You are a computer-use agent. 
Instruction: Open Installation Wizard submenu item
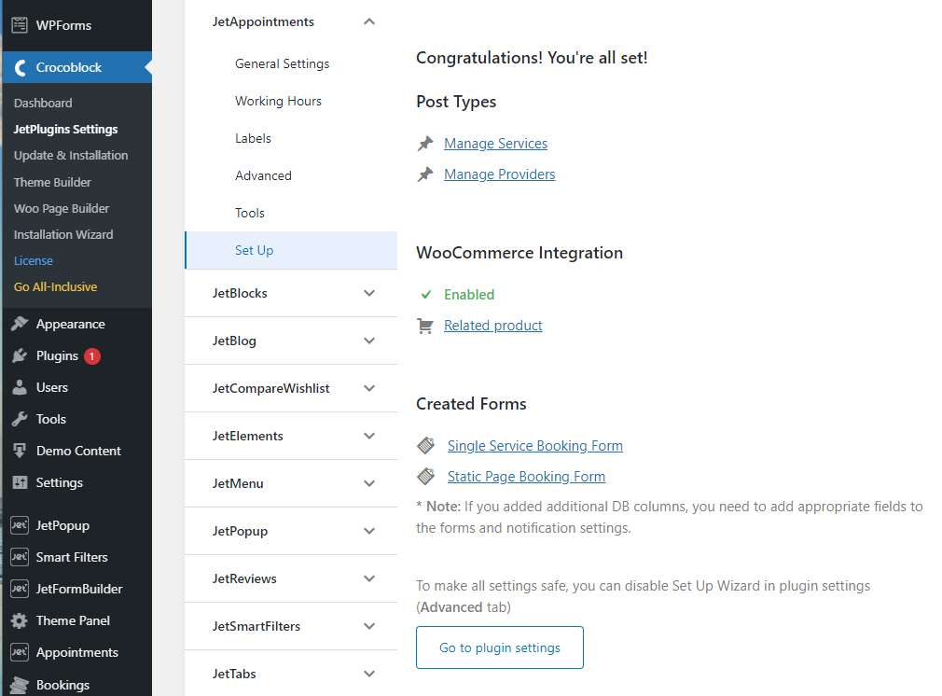coord(63,234)
